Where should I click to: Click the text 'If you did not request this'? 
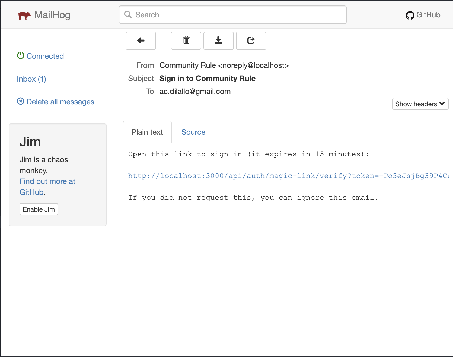pos(192,198)
